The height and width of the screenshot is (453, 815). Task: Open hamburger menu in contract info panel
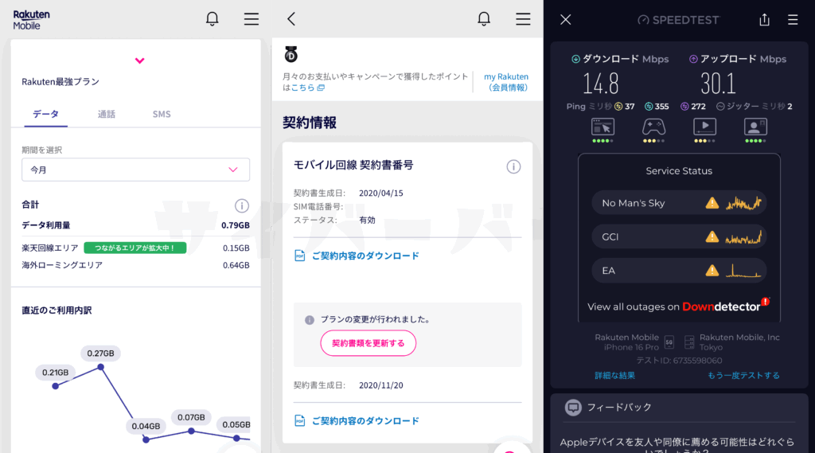click(524, 19)
